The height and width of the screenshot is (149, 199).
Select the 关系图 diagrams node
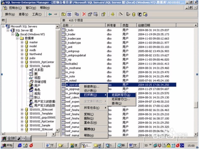[x=39, y=70]
